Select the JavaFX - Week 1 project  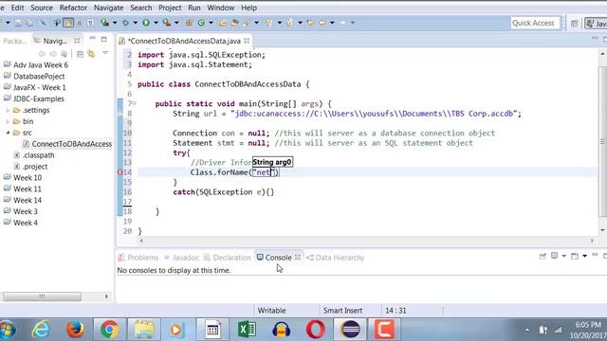(40, 87)
